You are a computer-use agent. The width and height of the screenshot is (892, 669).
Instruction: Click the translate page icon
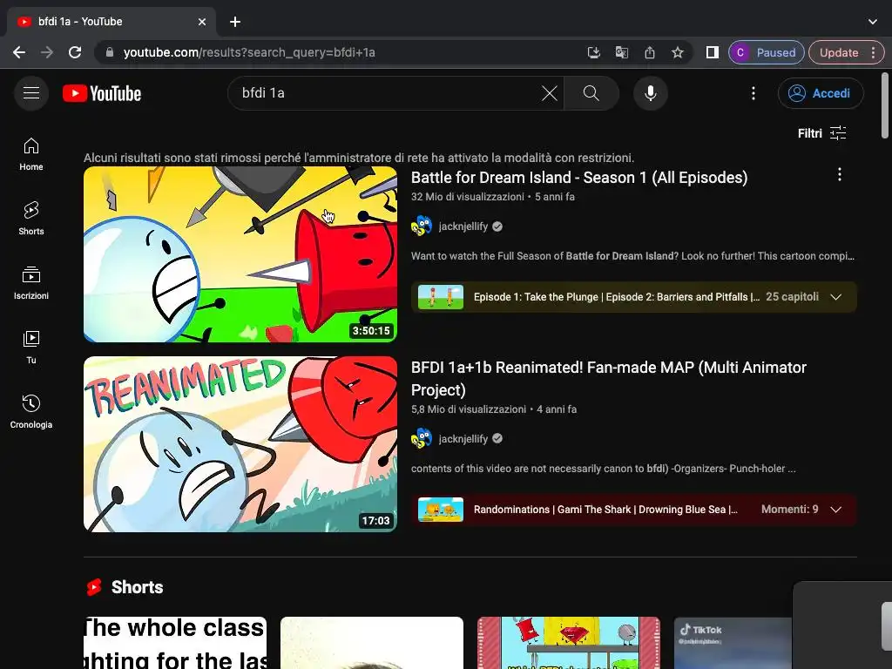point(621,52)
